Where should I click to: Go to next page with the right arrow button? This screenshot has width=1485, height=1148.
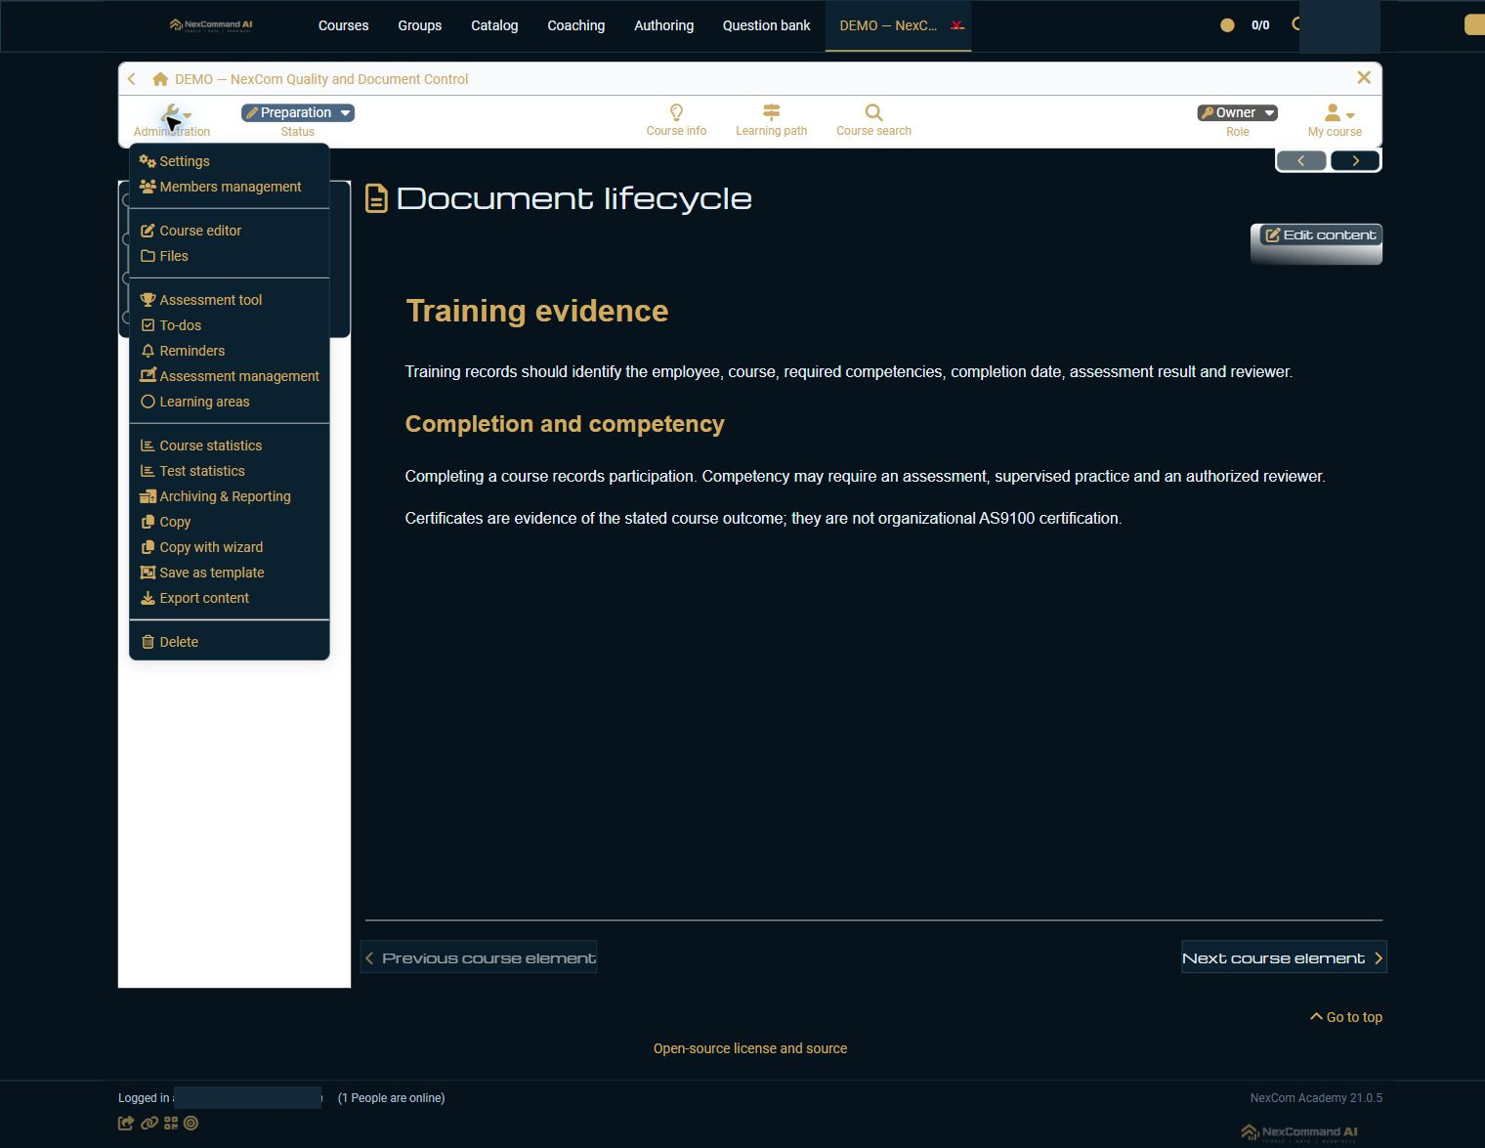(1355, 161)
